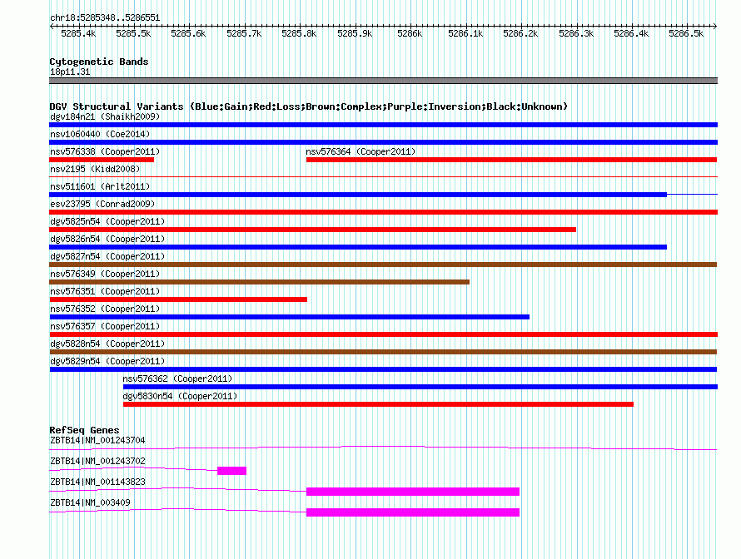Click the dgv5830n54 red bar
This screenshot has width=741, height=559.
tap(379, 404)
